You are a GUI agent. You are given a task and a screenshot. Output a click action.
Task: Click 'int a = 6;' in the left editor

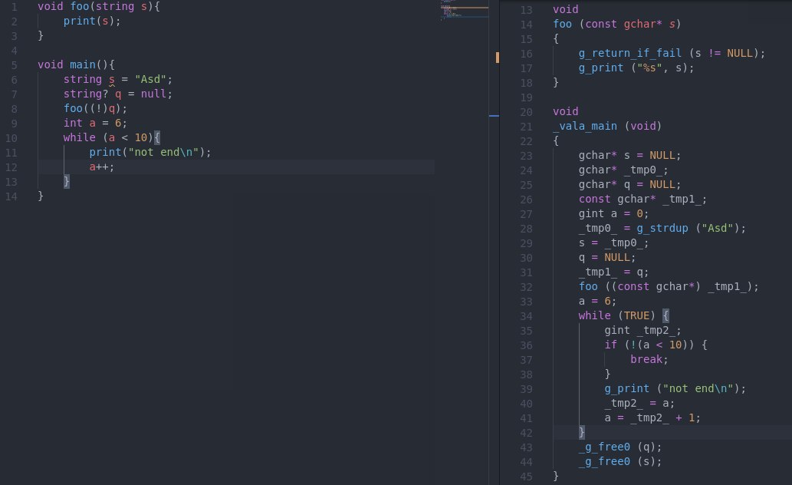pyautogui.click(x=96, y=124)
